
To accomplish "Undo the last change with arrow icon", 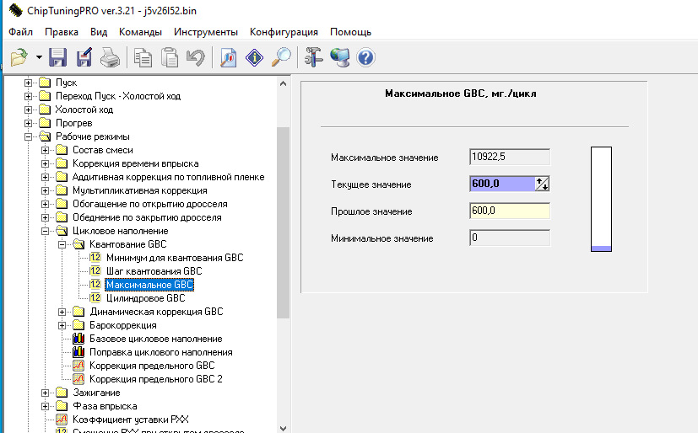I will [x=196, y=58].
